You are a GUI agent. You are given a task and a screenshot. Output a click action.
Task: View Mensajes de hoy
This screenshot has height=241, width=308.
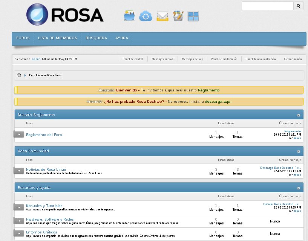[192, 59]
